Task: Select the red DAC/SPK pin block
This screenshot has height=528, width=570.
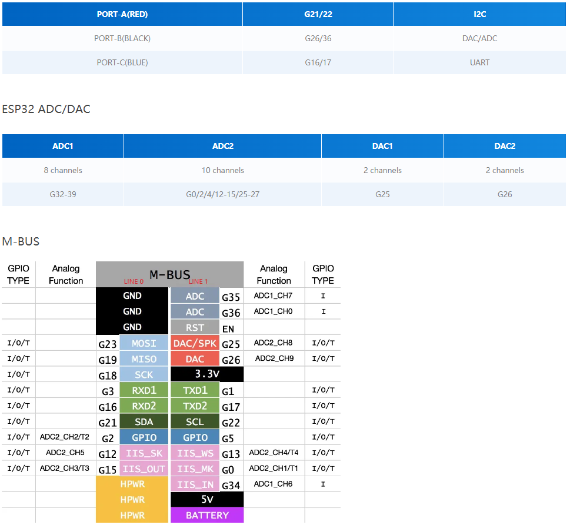Action: click(x=195, y=343)
